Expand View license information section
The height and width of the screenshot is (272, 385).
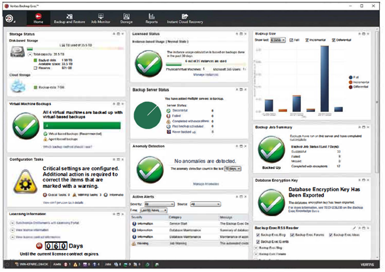pos(12,231)
